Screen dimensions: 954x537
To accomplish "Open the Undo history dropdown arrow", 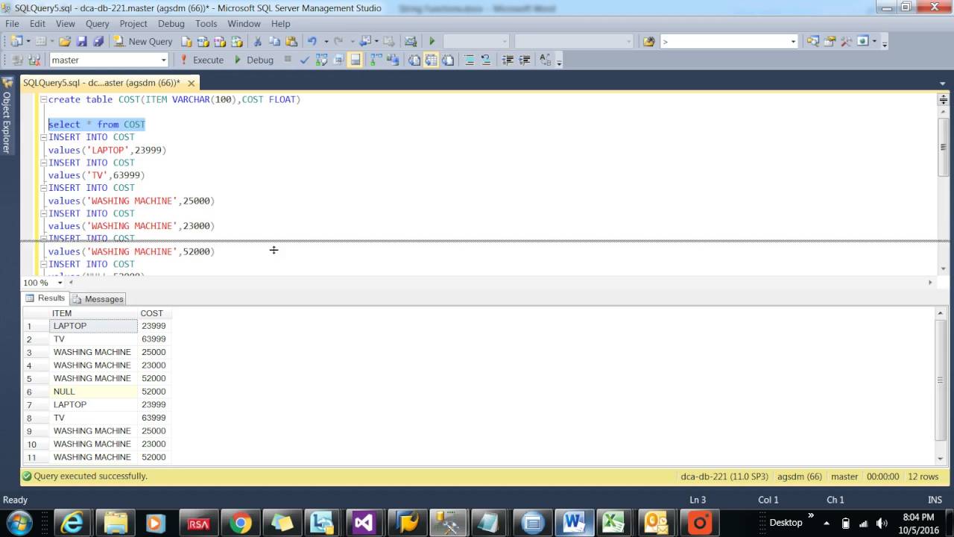I will click(326, 41).
